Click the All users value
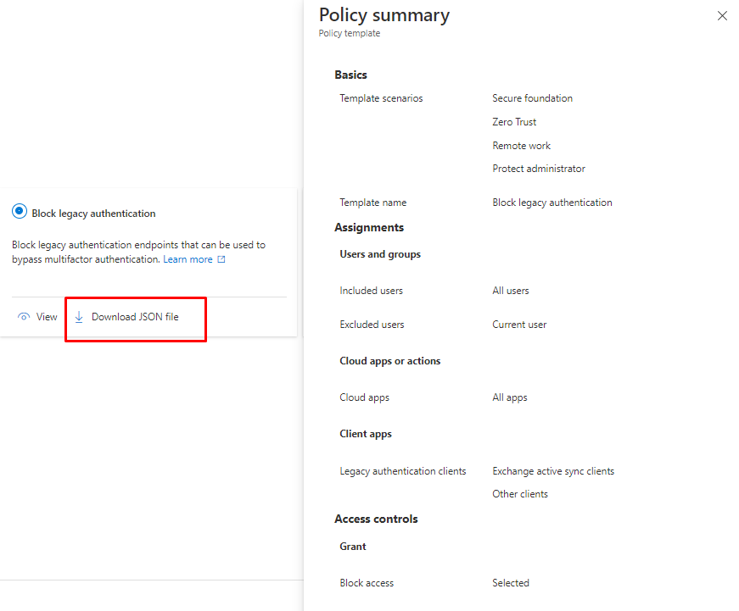 point(510,291)
